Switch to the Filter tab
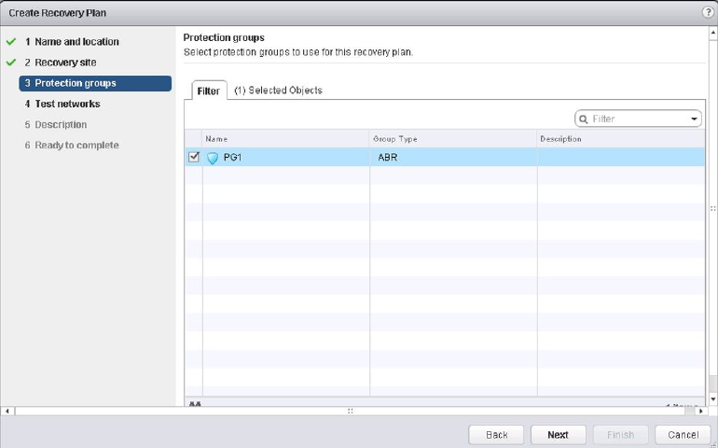The height and width of the screenshot is (448, 718). click(208, 91)
